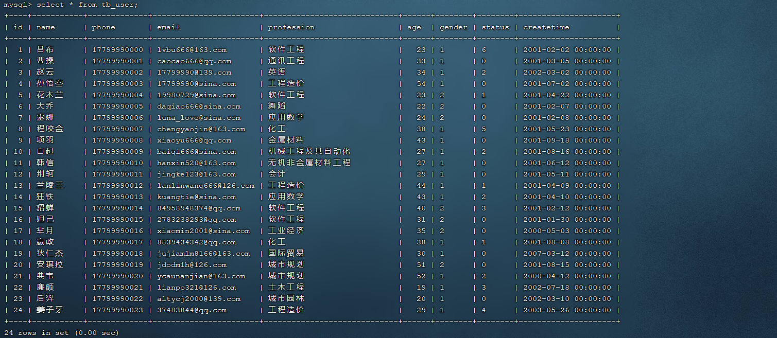The height and width of the screenshot is (338, 777).
Task: Click the 'id' column header
Action: pyautogui.click(x=18, y=27)
